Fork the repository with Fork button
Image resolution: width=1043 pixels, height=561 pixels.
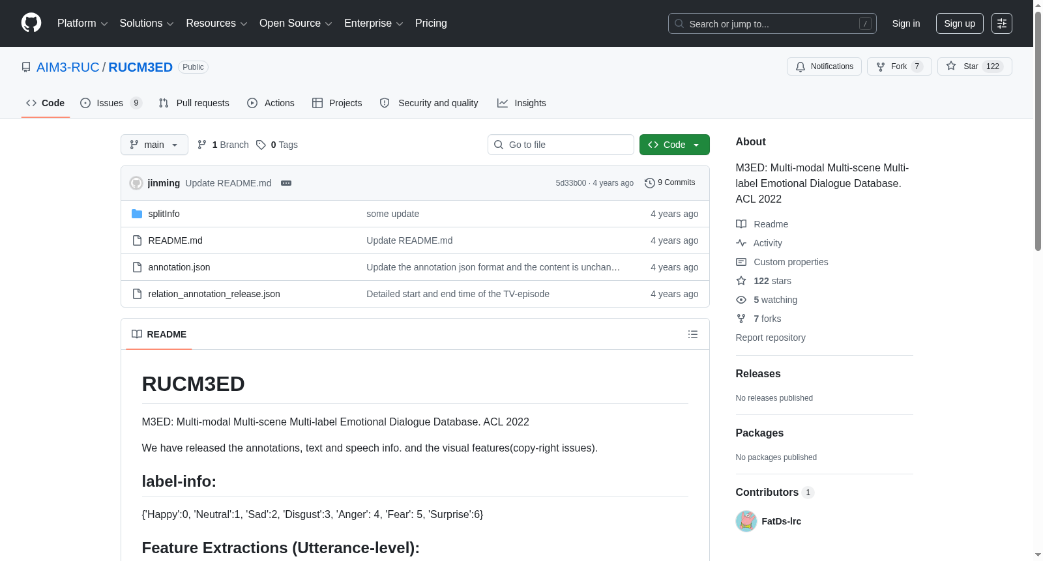[x=900, y=66]
